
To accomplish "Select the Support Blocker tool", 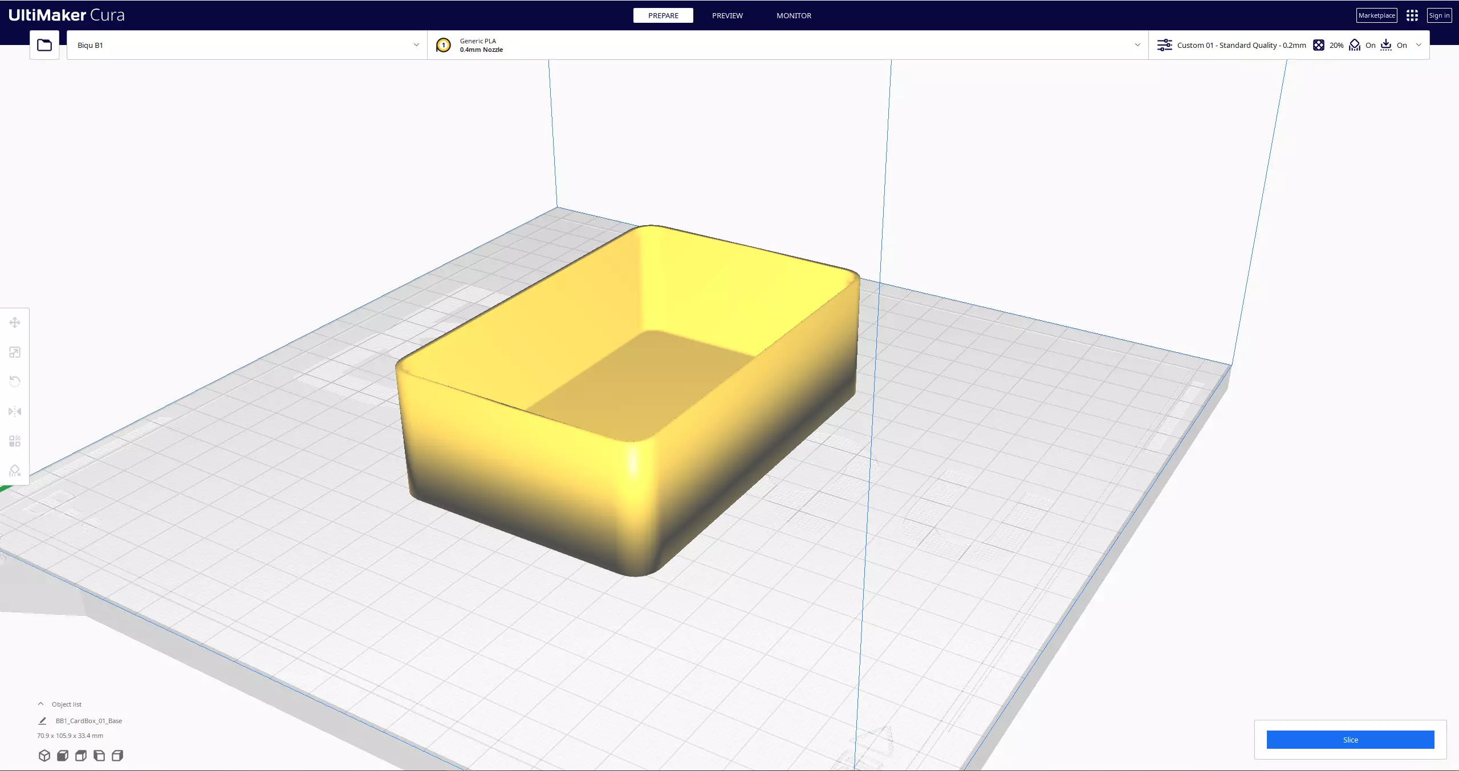I will 15,471.
